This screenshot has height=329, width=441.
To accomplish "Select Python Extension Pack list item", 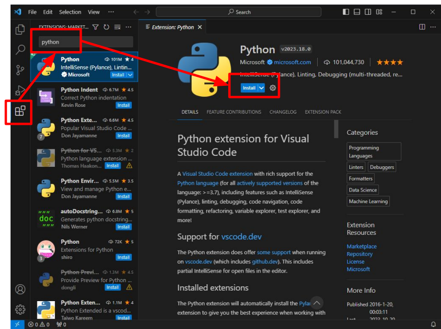I will 84,128.
